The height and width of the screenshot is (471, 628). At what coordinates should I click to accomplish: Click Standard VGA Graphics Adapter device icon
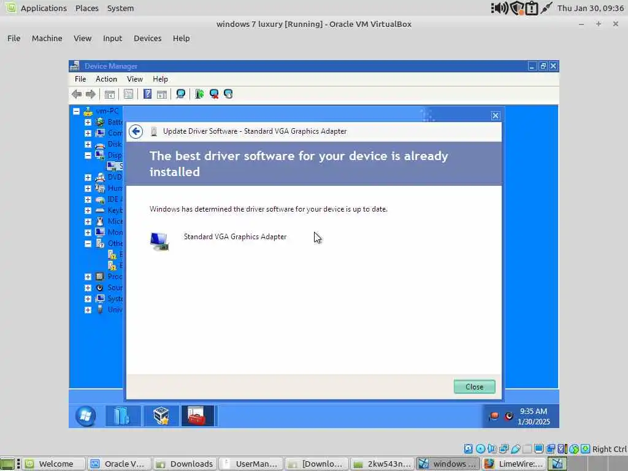pyautogui.click(x=159, y=241)
